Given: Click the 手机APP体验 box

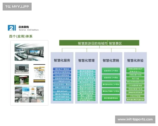Looking at the screenshot, I should pos(135,96).
